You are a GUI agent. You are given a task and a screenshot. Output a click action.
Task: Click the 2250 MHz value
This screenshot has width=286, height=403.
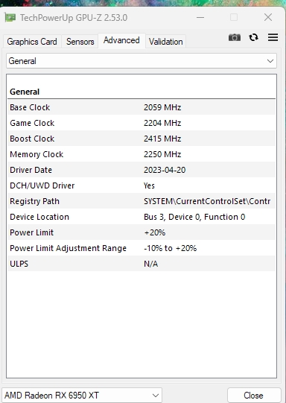click(162, 154)
